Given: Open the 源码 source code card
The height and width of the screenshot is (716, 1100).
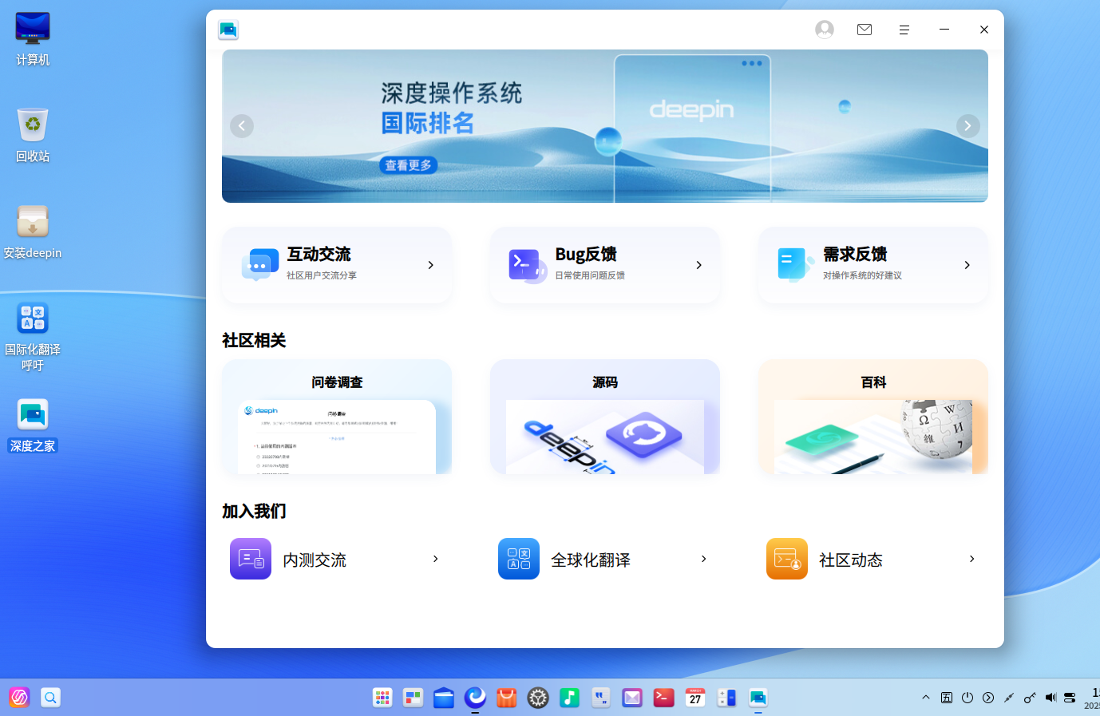Looking at the screenshot, I should click(x=605, y=417).
